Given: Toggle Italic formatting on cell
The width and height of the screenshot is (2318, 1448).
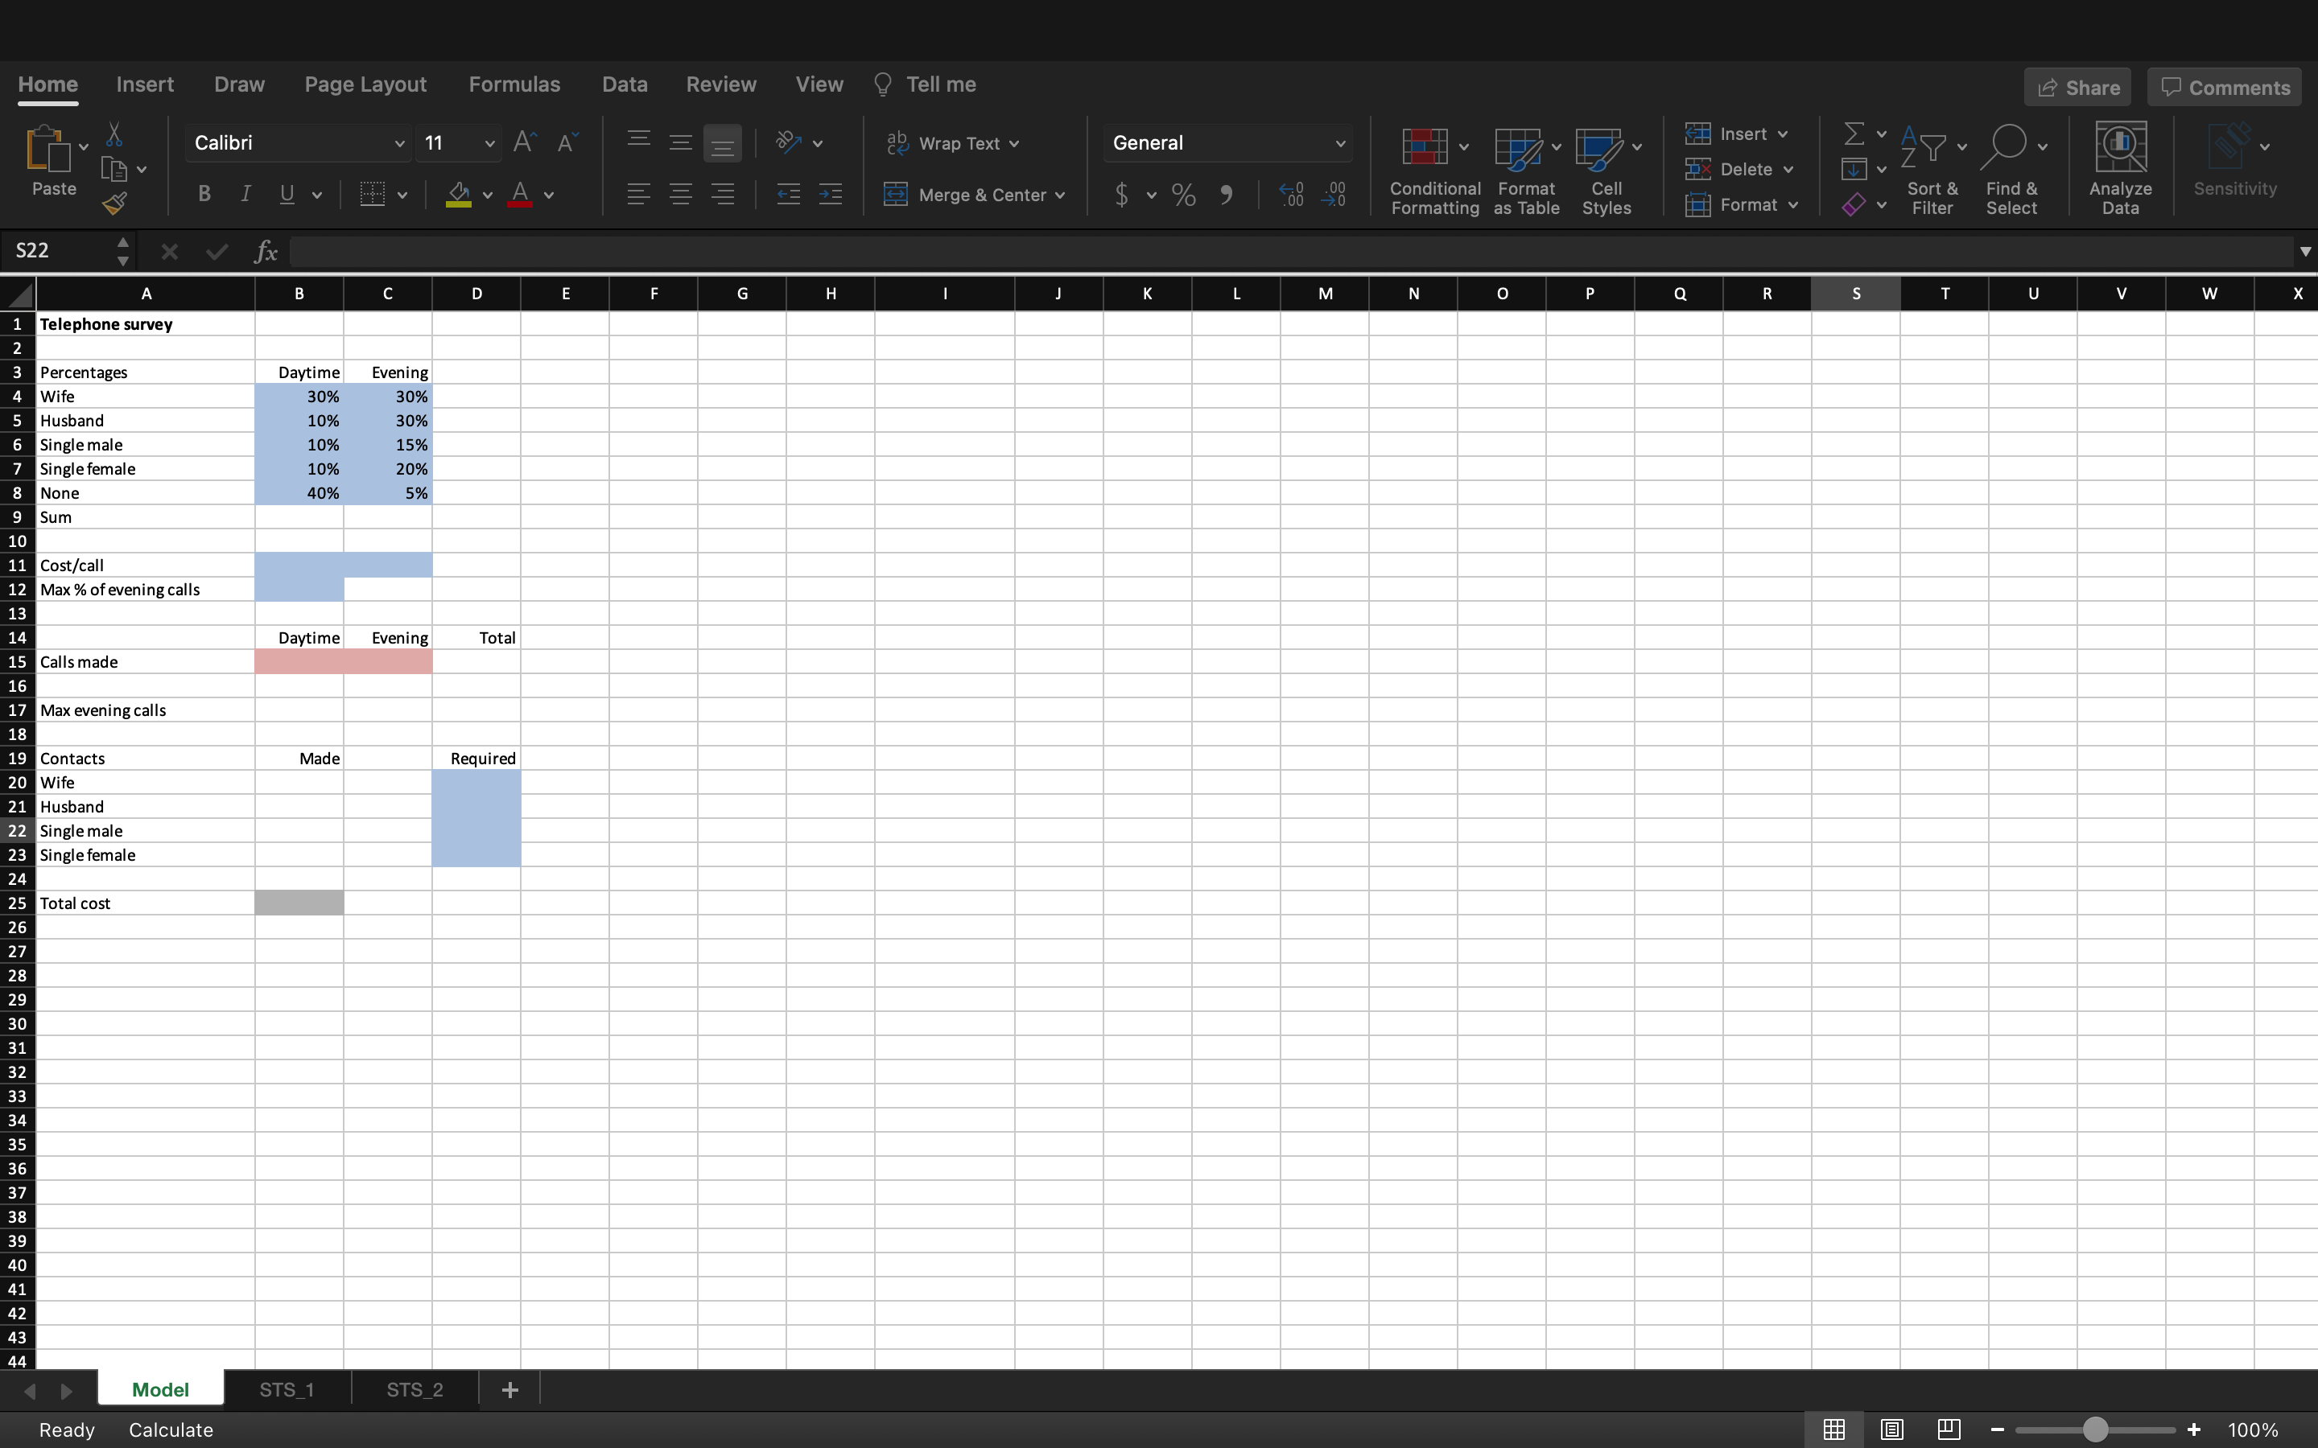Looking at the screenshot, I should click(x=244, y=194).
